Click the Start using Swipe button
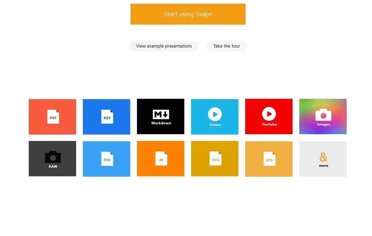Viewport: 372px width, 236px height. 188,14
